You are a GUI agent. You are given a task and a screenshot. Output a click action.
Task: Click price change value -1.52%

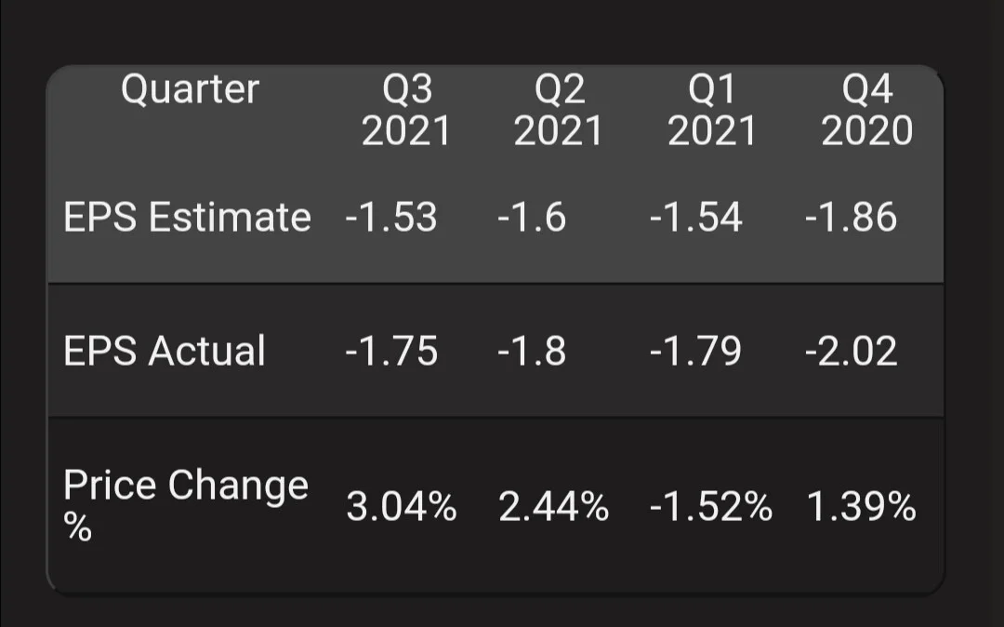(711, 507)
